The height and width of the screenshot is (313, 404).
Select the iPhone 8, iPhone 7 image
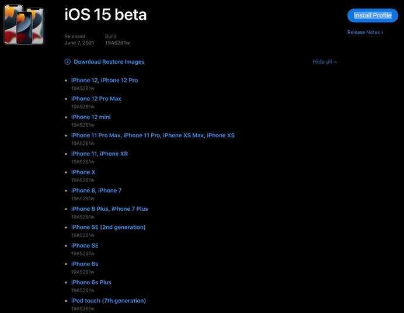[x=96, y=190]
